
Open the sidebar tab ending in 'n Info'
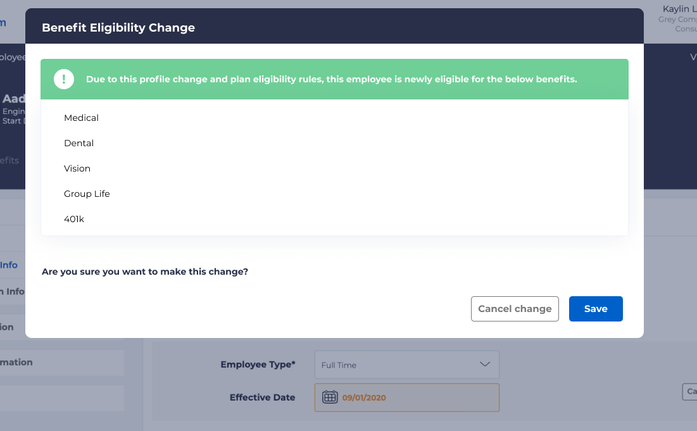pos(12,292)
